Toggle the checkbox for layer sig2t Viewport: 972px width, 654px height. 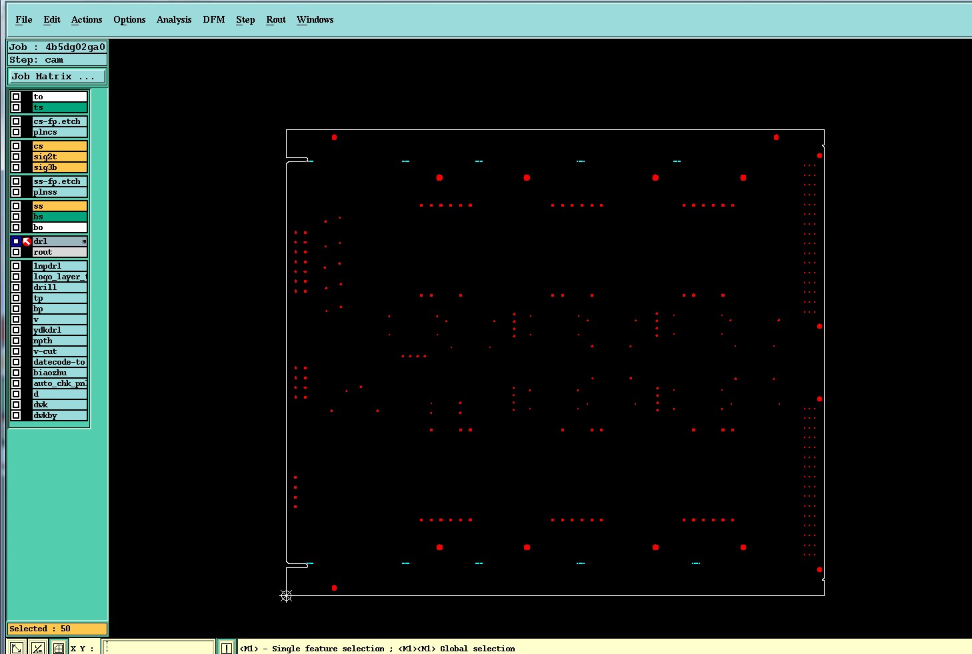16,157
